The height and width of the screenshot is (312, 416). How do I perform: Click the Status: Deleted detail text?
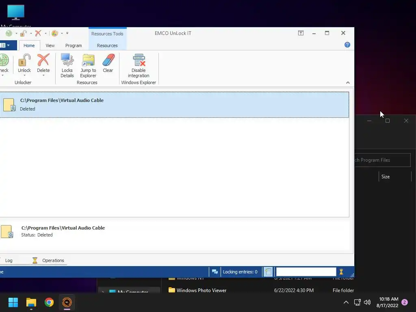37,235
